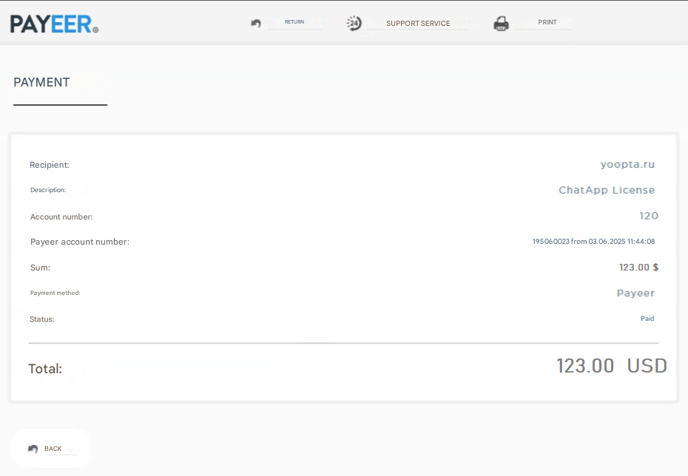Viewport: 688px width, 476px height.
Task: Click the account number value 120
Action: [x=649, y=216]
